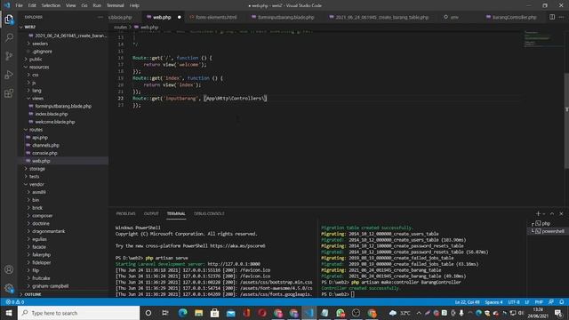Open the Source Control view
Screen dimensions: 569x320
click(x=9, y=56)
